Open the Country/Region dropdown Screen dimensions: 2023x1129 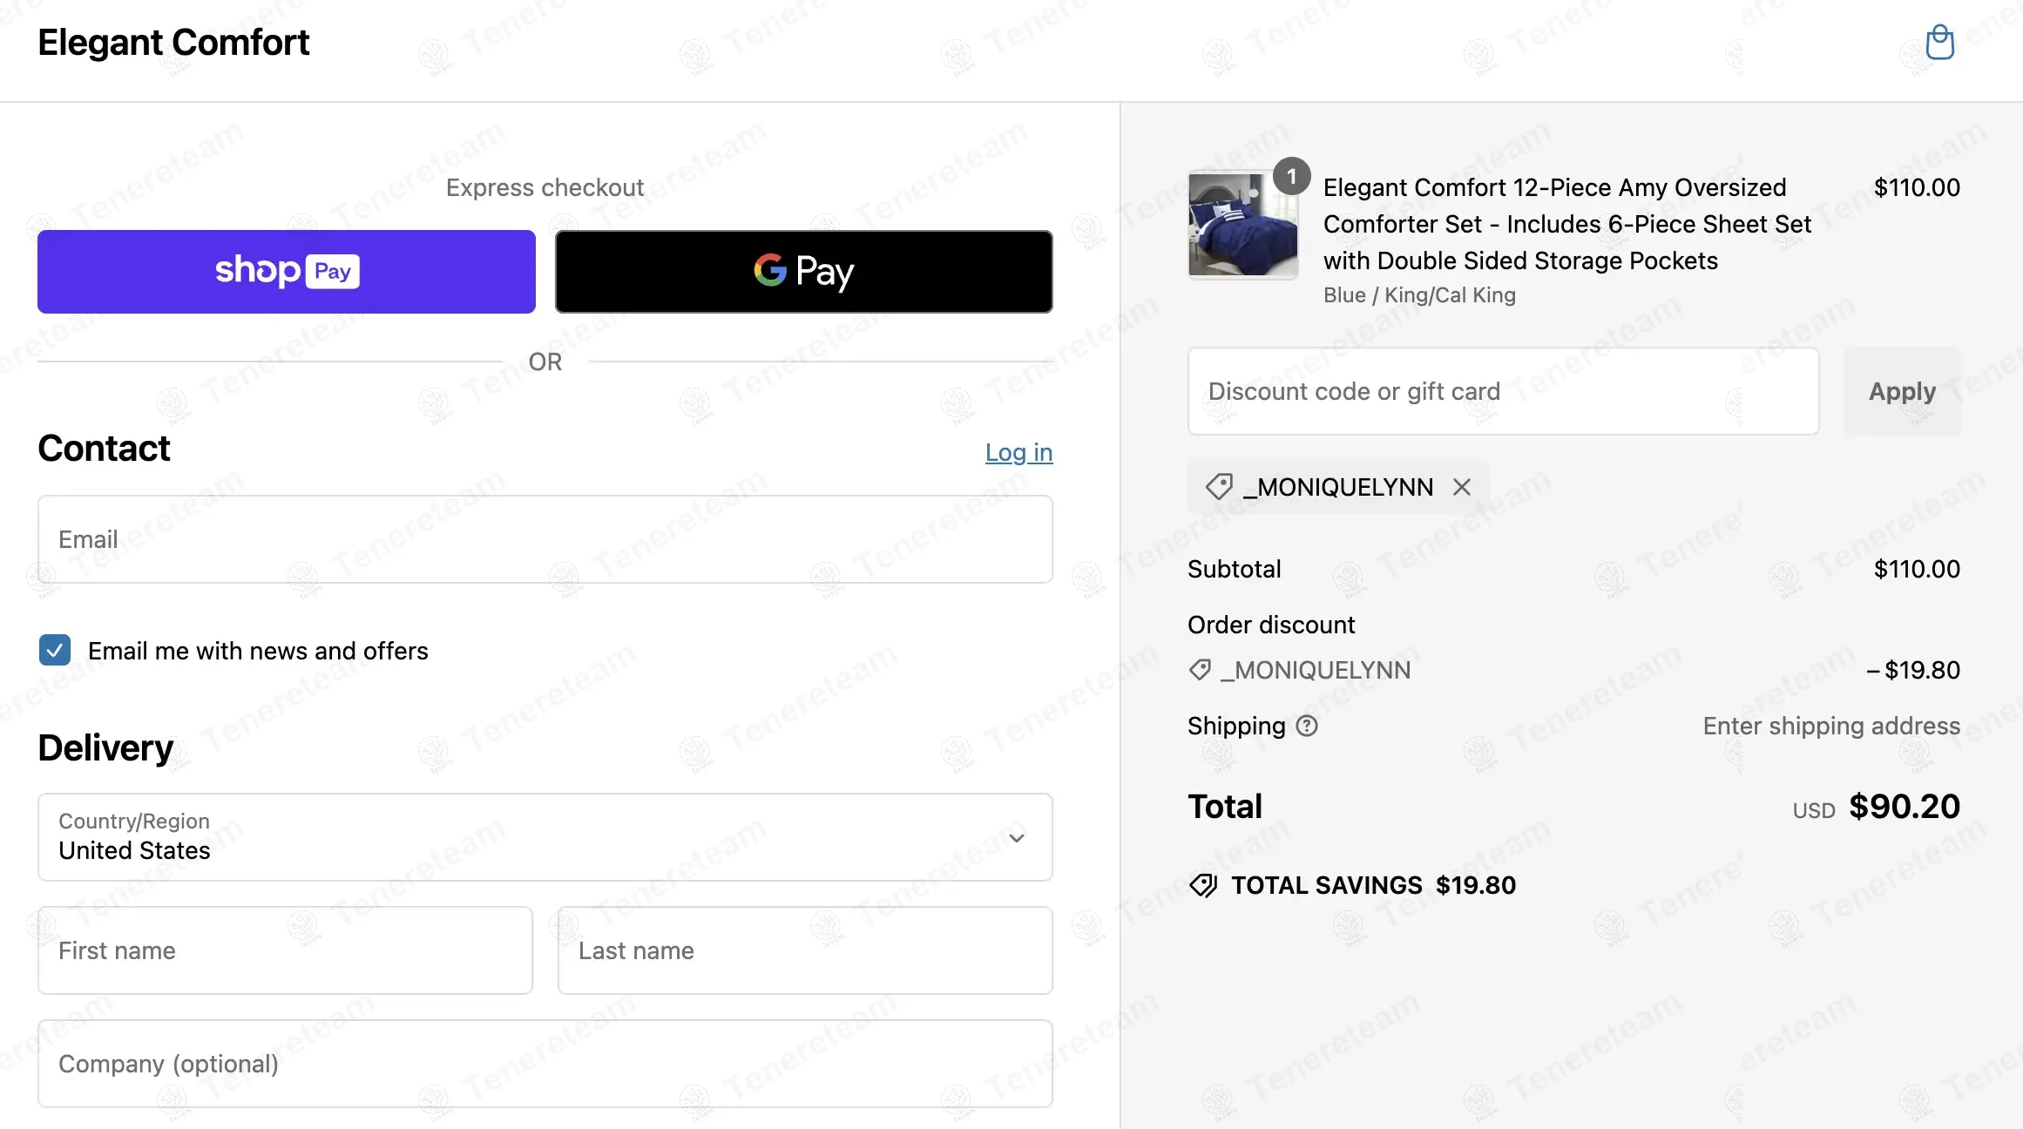[545, 836]
